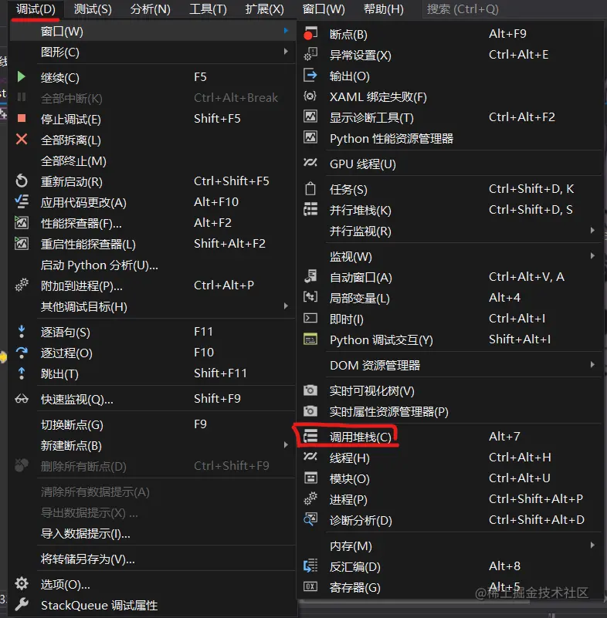Open the top bar Window (窗口(W)) menu

pyautogui.click(x=324, y=9)
